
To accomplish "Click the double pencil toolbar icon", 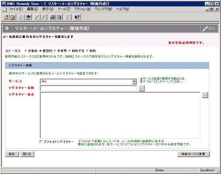I will [44, 17].
